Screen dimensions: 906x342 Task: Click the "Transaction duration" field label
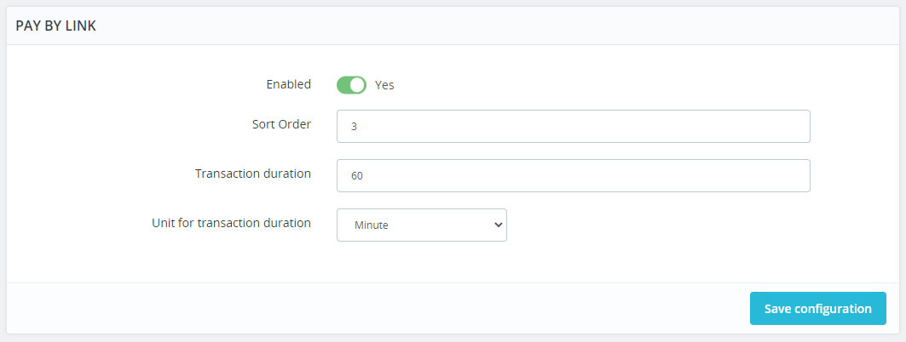tap(252, 174)
